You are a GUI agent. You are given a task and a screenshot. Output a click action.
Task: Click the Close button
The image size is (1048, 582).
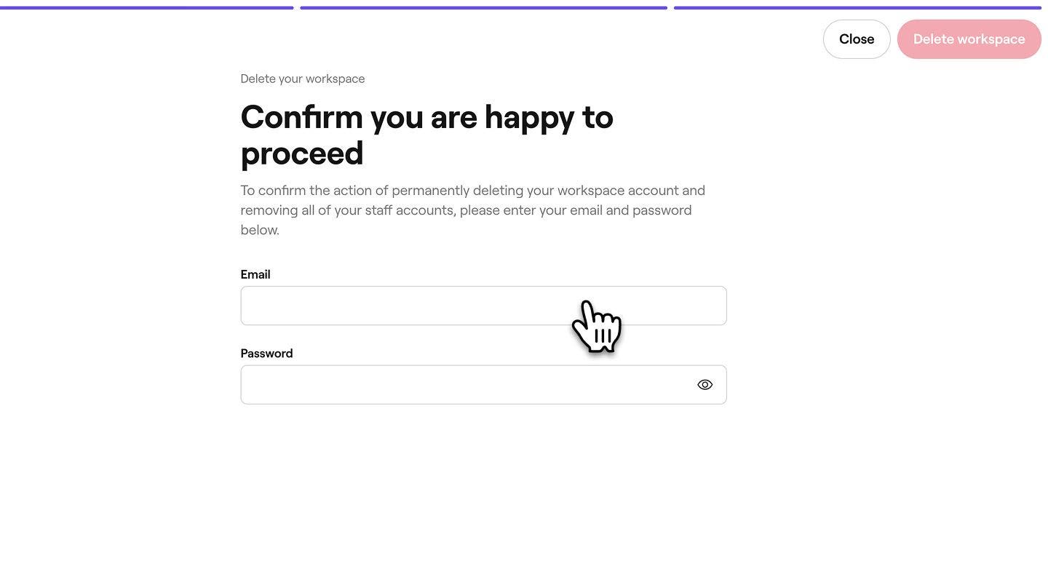click(857, 39)
